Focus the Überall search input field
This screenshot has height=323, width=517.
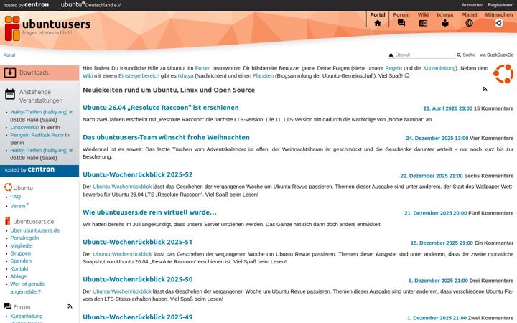(x=424, y=55)
